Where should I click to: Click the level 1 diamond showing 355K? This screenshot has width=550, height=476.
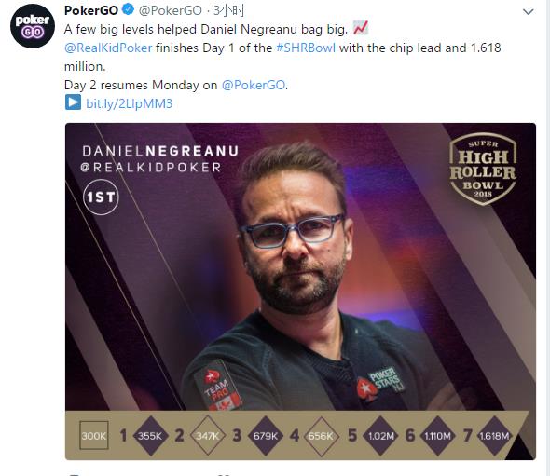click(150, 436)
